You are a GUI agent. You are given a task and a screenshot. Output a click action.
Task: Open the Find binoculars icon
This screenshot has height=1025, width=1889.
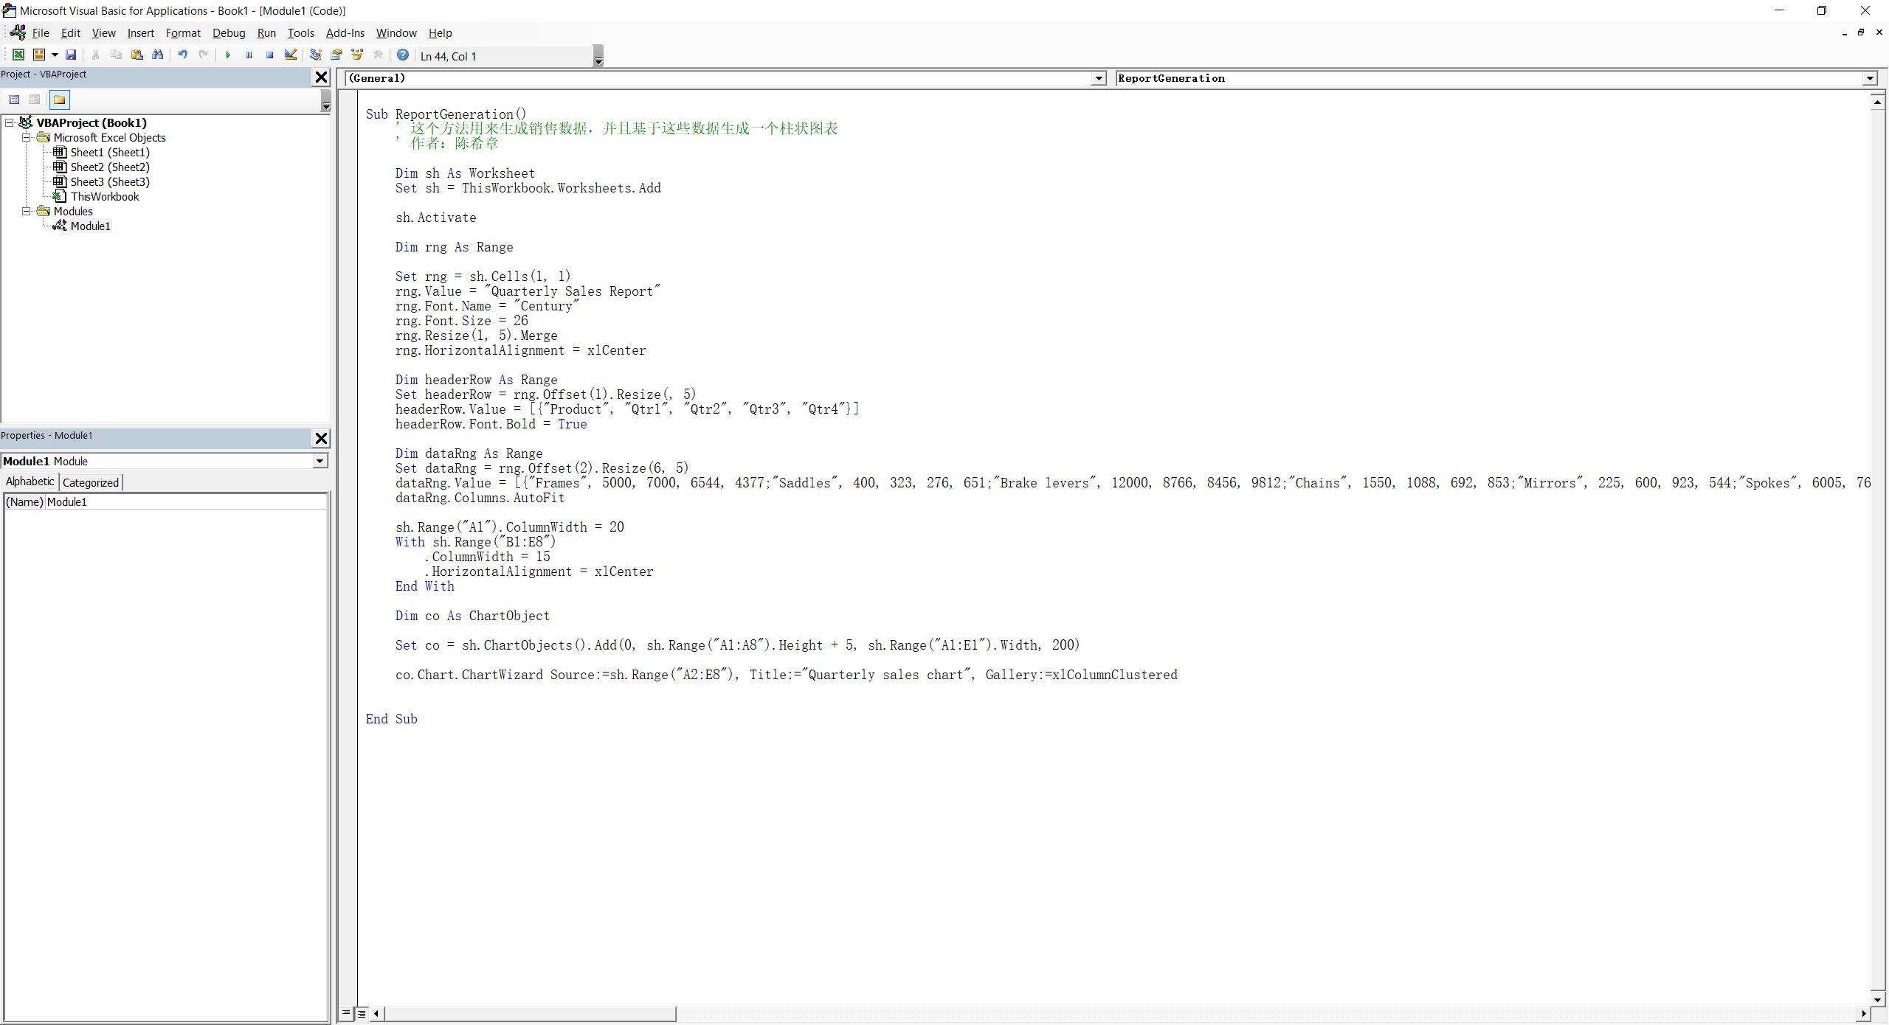(x=157, y=55)
